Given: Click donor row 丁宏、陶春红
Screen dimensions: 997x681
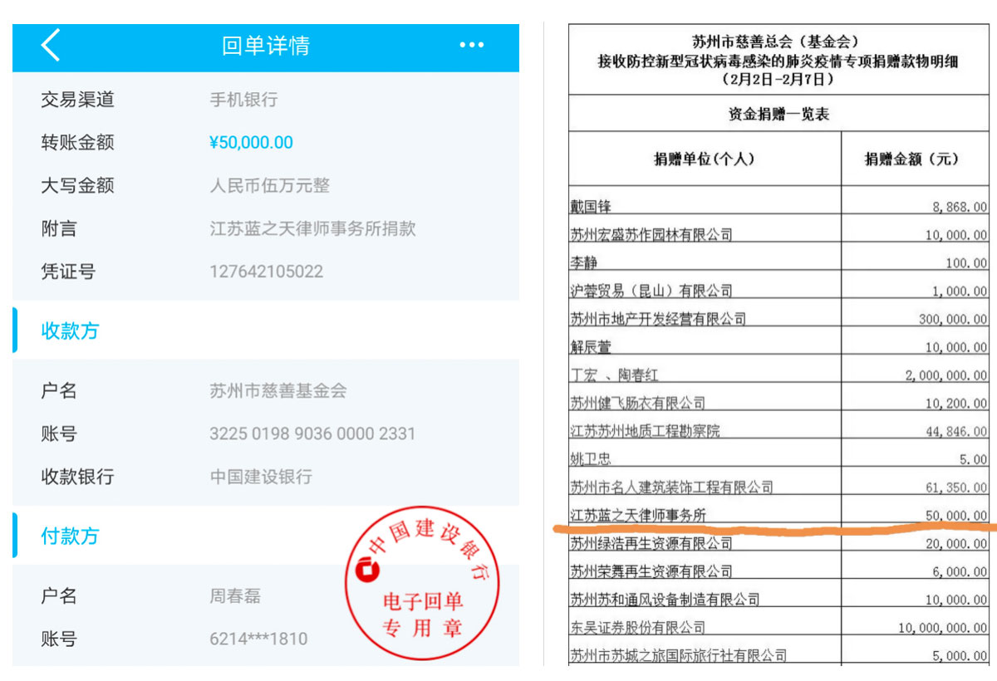Looking at the screenshot, I should pos(614,375).
